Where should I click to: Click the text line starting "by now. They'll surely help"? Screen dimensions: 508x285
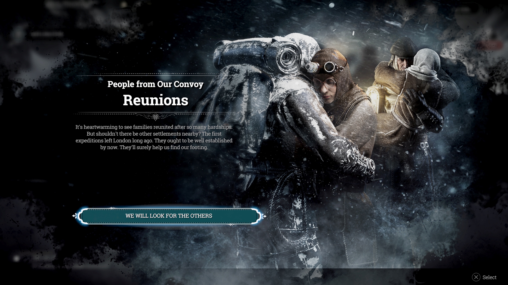click(x=154, y=148)
